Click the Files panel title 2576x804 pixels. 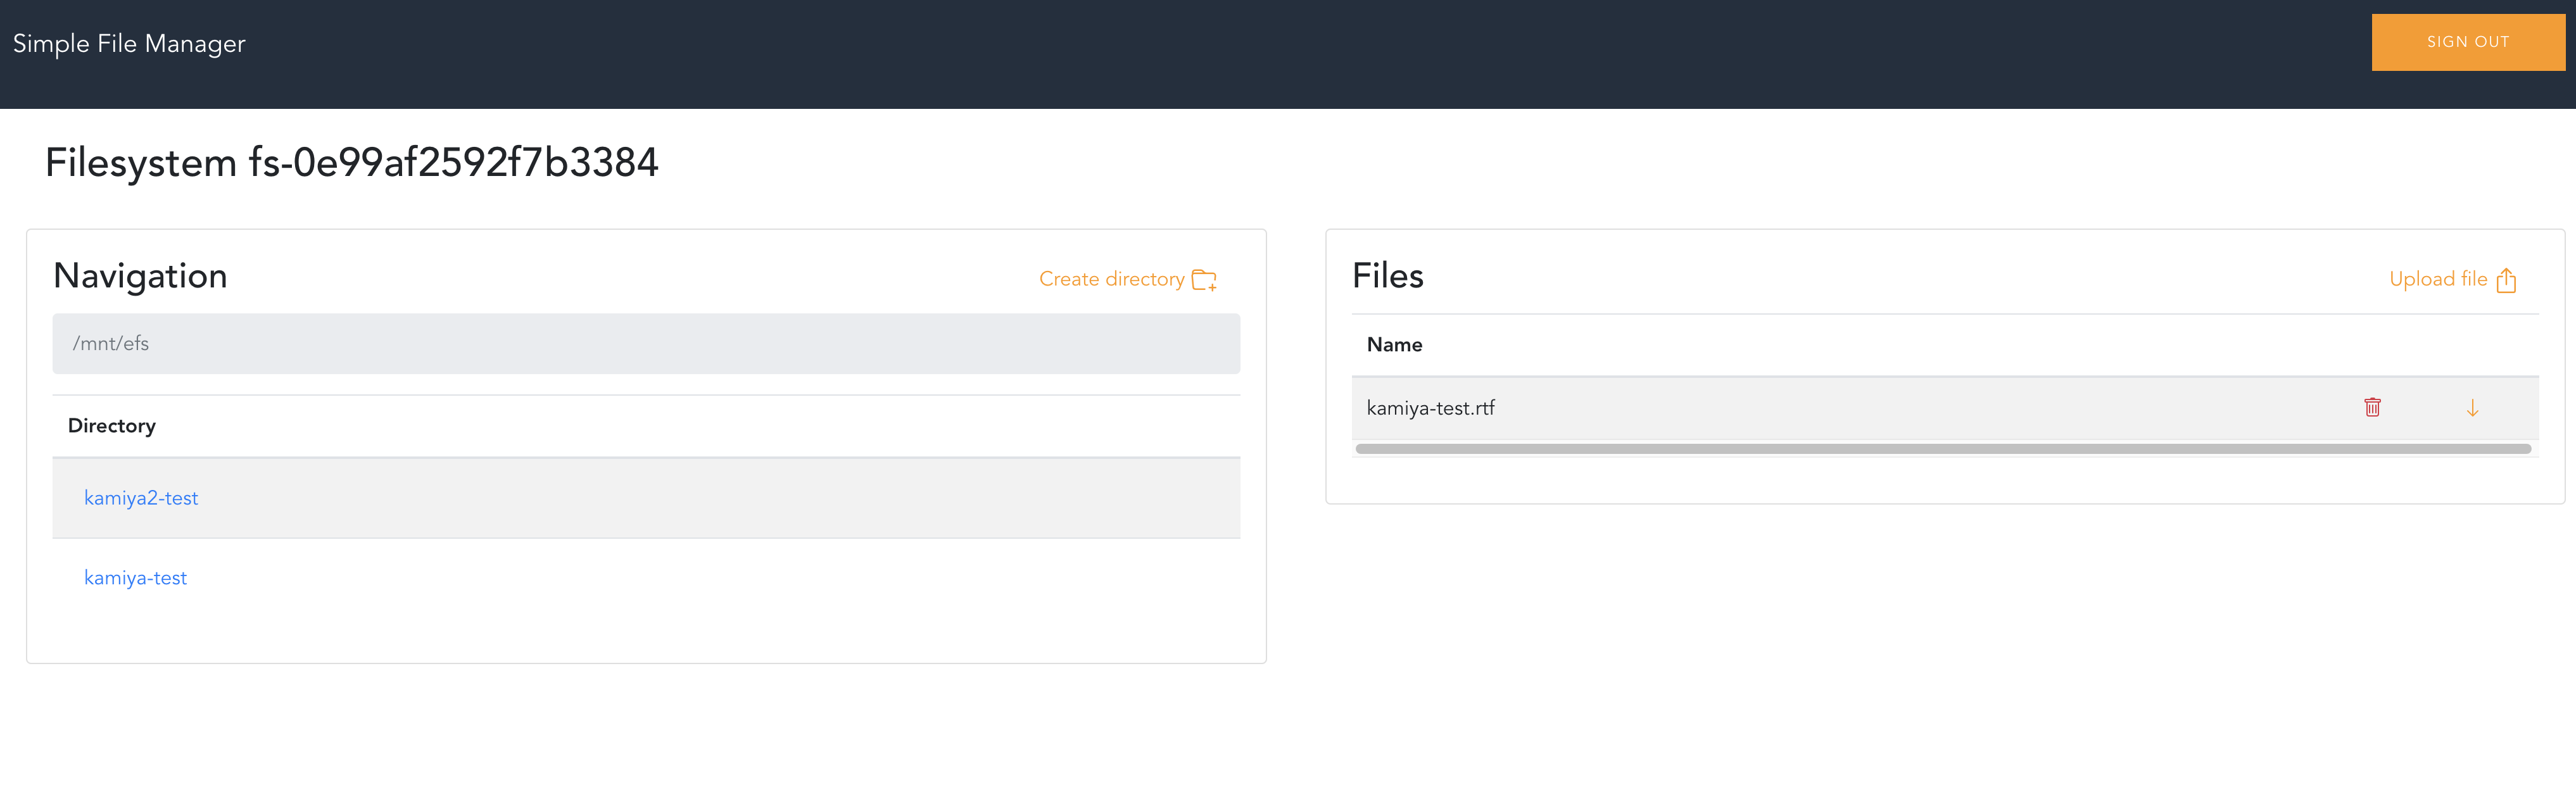coord(1389,276)
